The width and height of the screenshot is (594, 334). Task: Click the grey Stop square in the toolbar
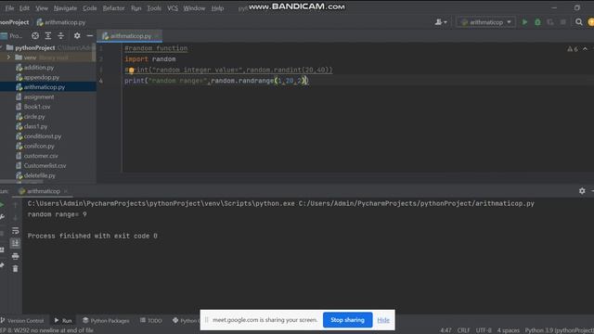(563, 22)
